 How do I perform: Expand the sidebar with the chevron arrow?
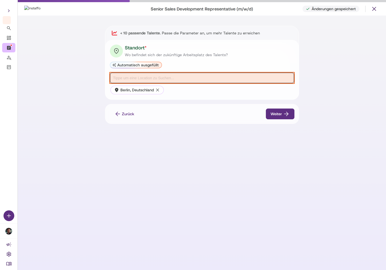pos(9,11)
